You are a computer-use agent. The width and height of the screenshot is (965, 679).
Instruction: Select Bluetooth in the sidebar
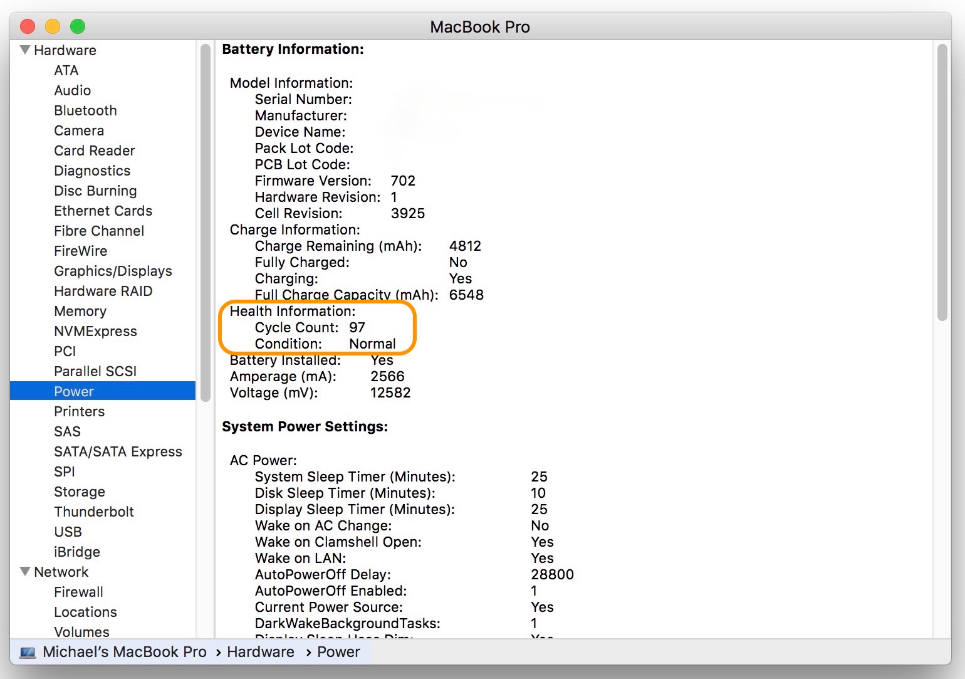coord(85,110)
